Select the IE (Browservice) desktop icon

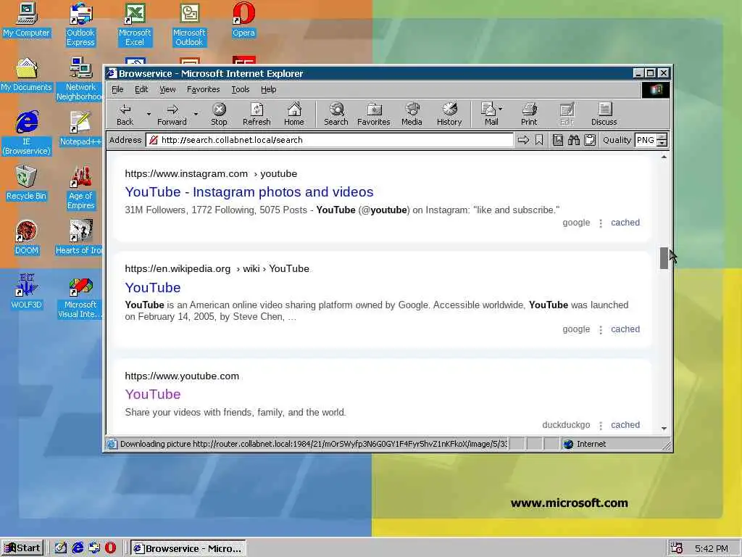27,133
